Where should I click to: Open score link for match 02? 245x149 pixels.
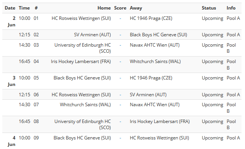point(120,35)
